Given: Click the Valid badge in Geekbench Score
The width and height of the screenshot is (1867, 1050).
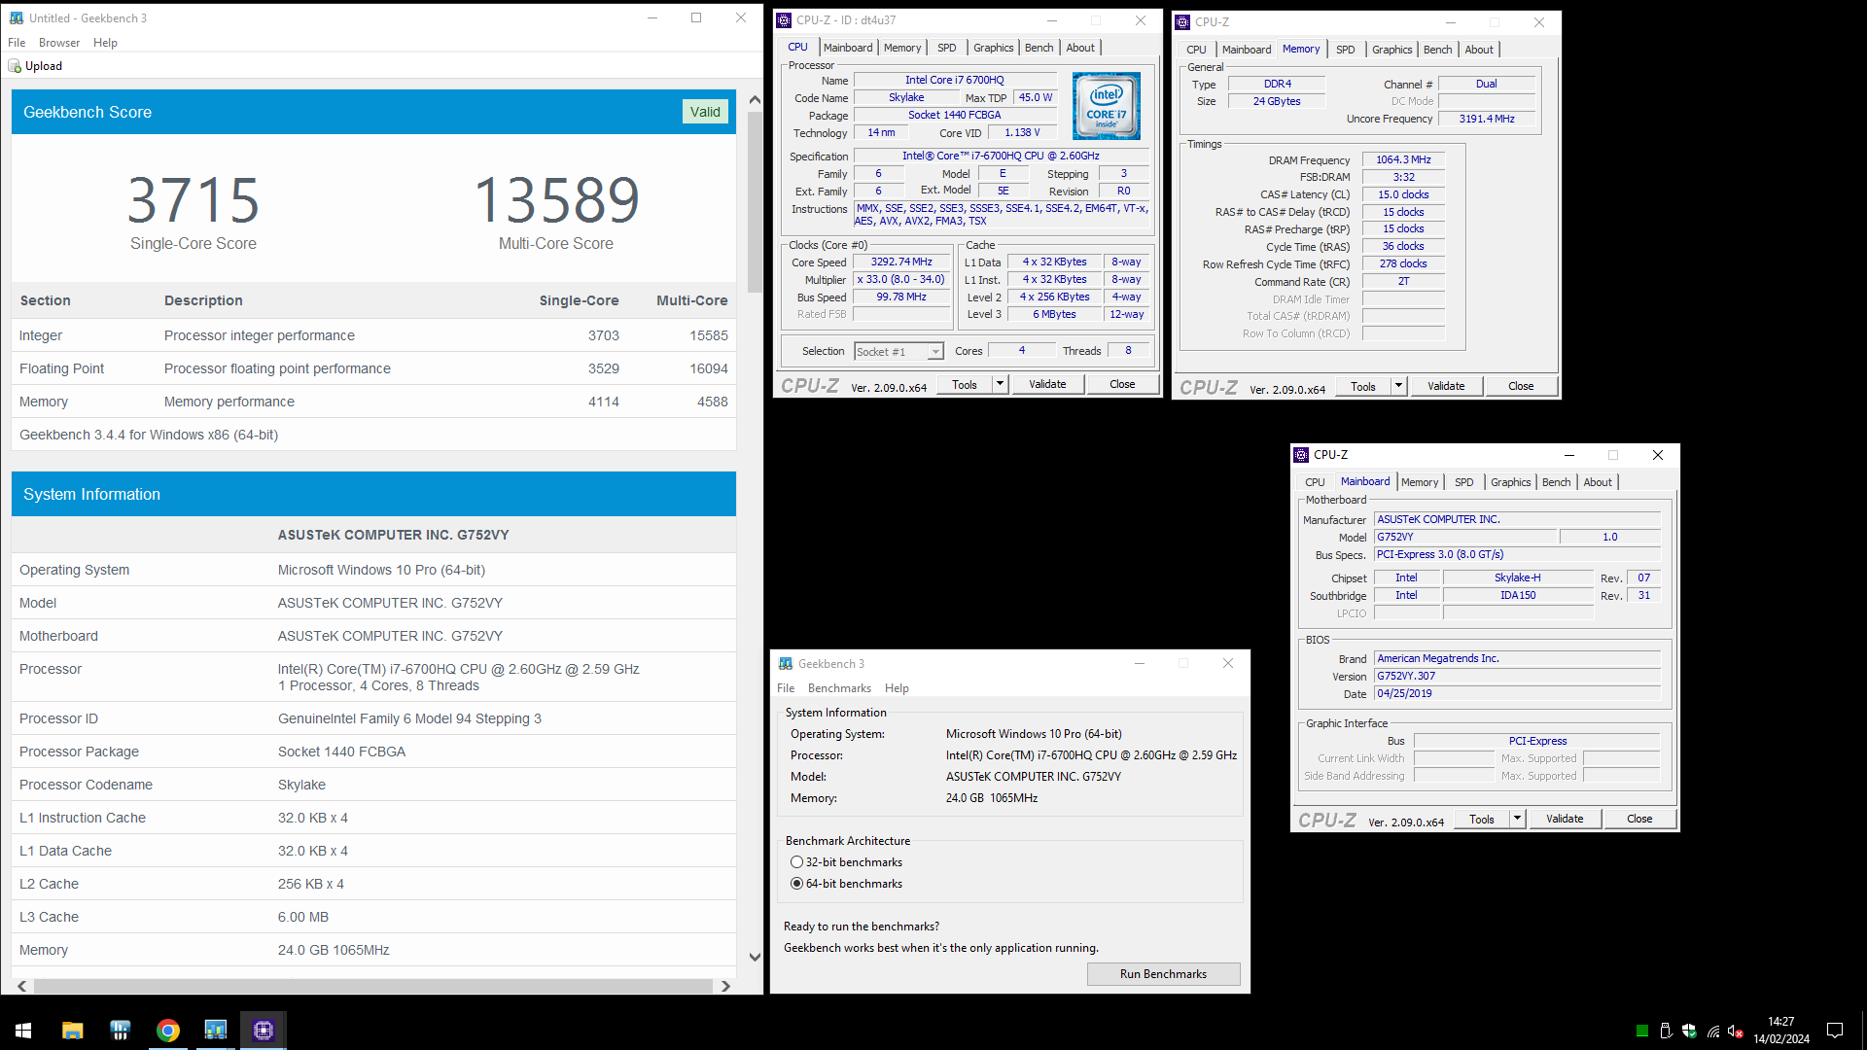Looking at the screenshot, I should click(x=705, y=112).
